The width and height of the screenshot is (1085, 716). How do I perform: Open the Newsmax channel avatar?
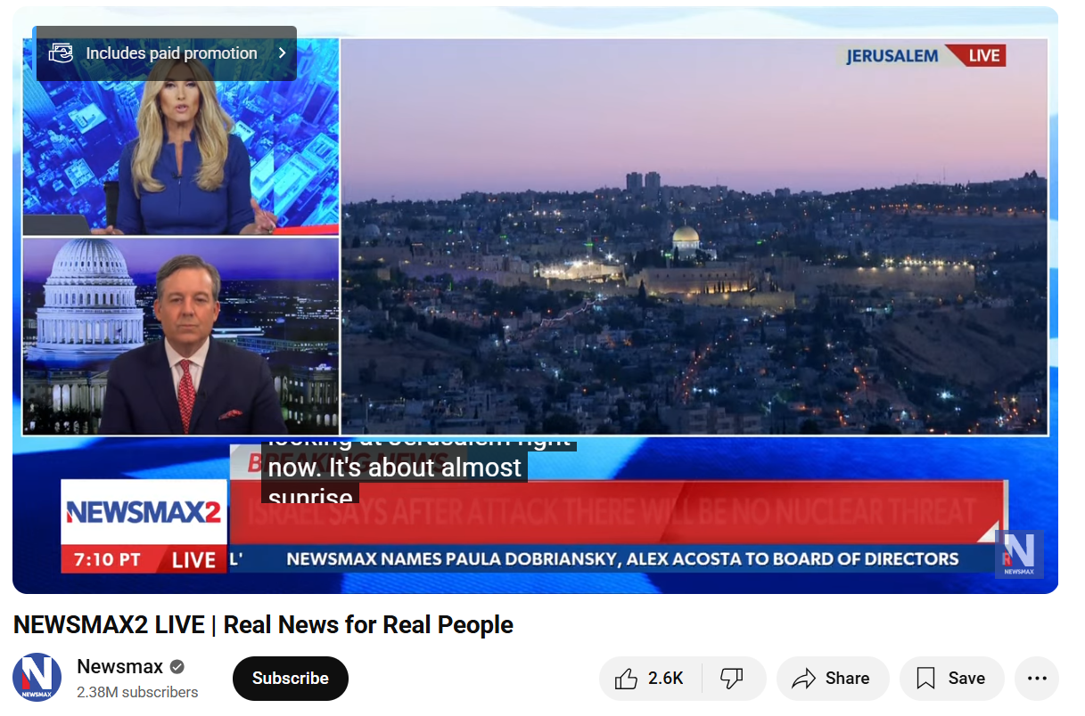click(x=37, y=678)
